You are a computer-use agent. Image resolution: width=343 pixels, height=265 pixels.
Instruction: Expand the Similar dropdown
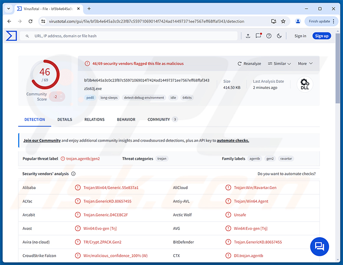(x=279, y=64)
